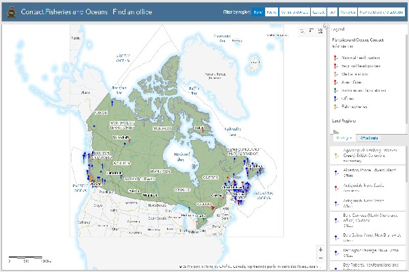Switch to the Office Details tab

pyautogui.click(x=369, y=138)
